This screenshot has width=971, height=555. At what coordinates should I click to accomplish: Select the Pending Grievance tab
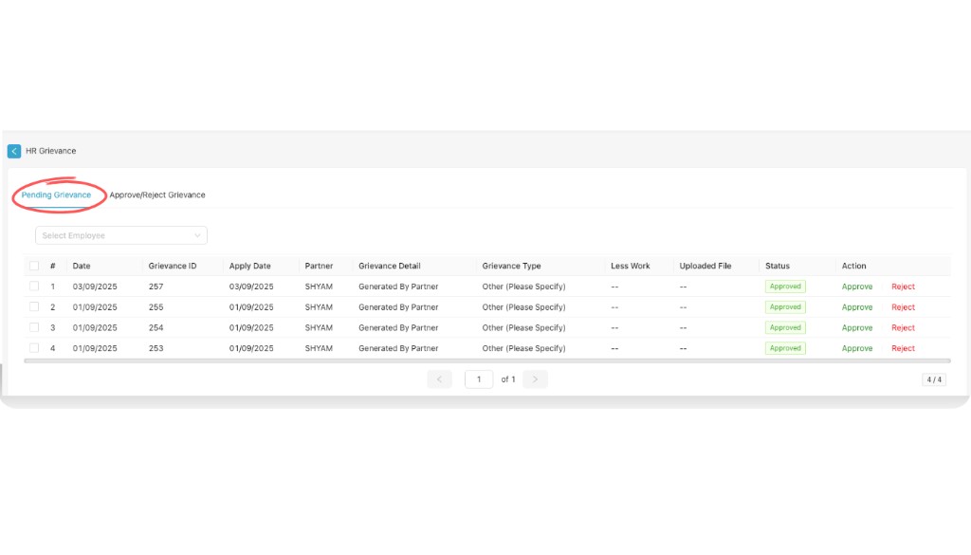(x=57, y=194)
